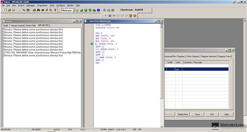Viewport: 247px width, 132px height.
Task: Click the Step Into debugger icon
Action: [x=118, y=16]
